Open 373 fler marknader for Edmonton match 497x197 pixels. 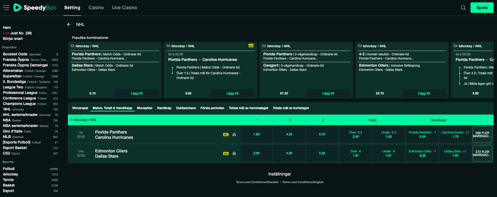[x=482, y=153]
